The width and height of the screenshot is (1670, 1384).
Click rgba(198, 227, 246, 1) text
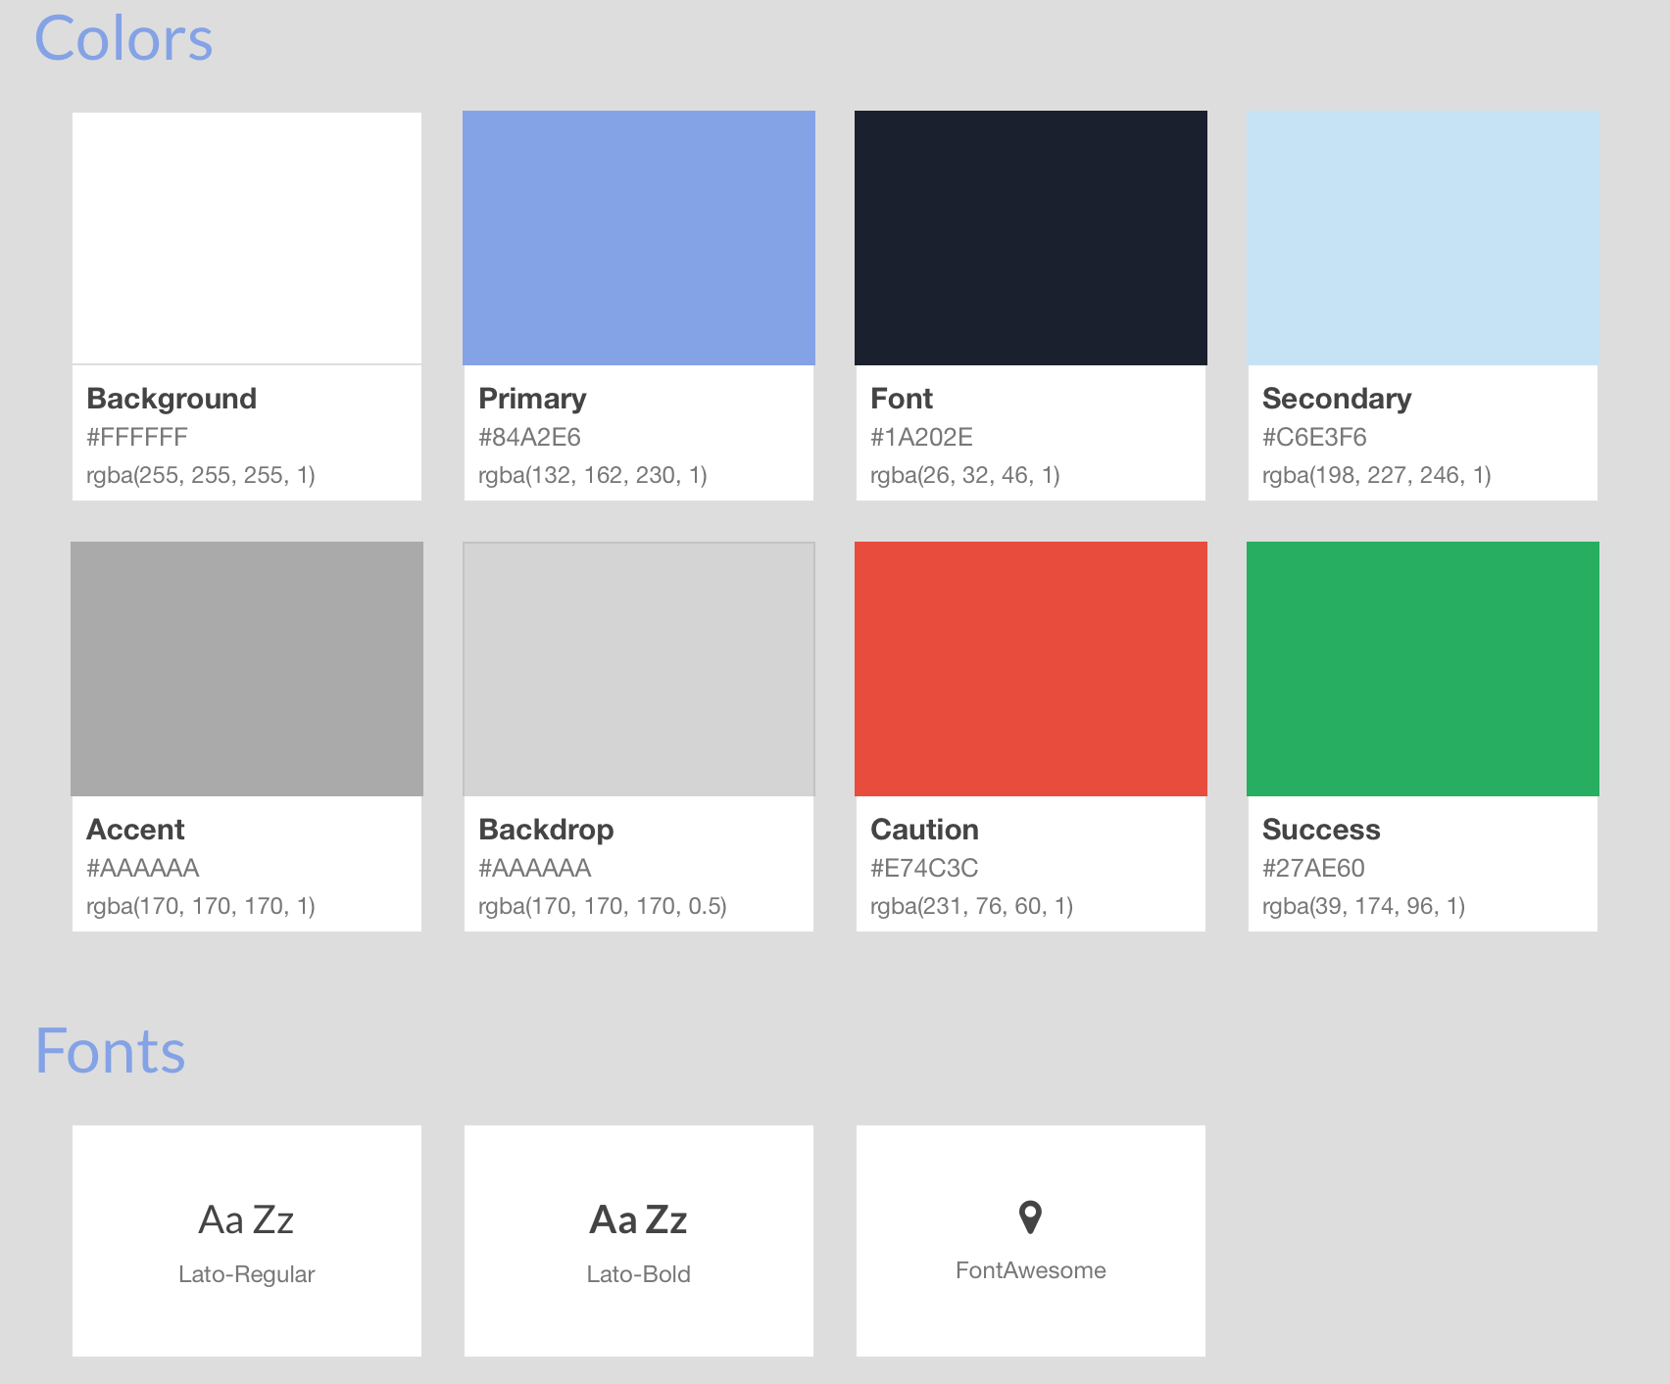click(x=1377, y=476)
